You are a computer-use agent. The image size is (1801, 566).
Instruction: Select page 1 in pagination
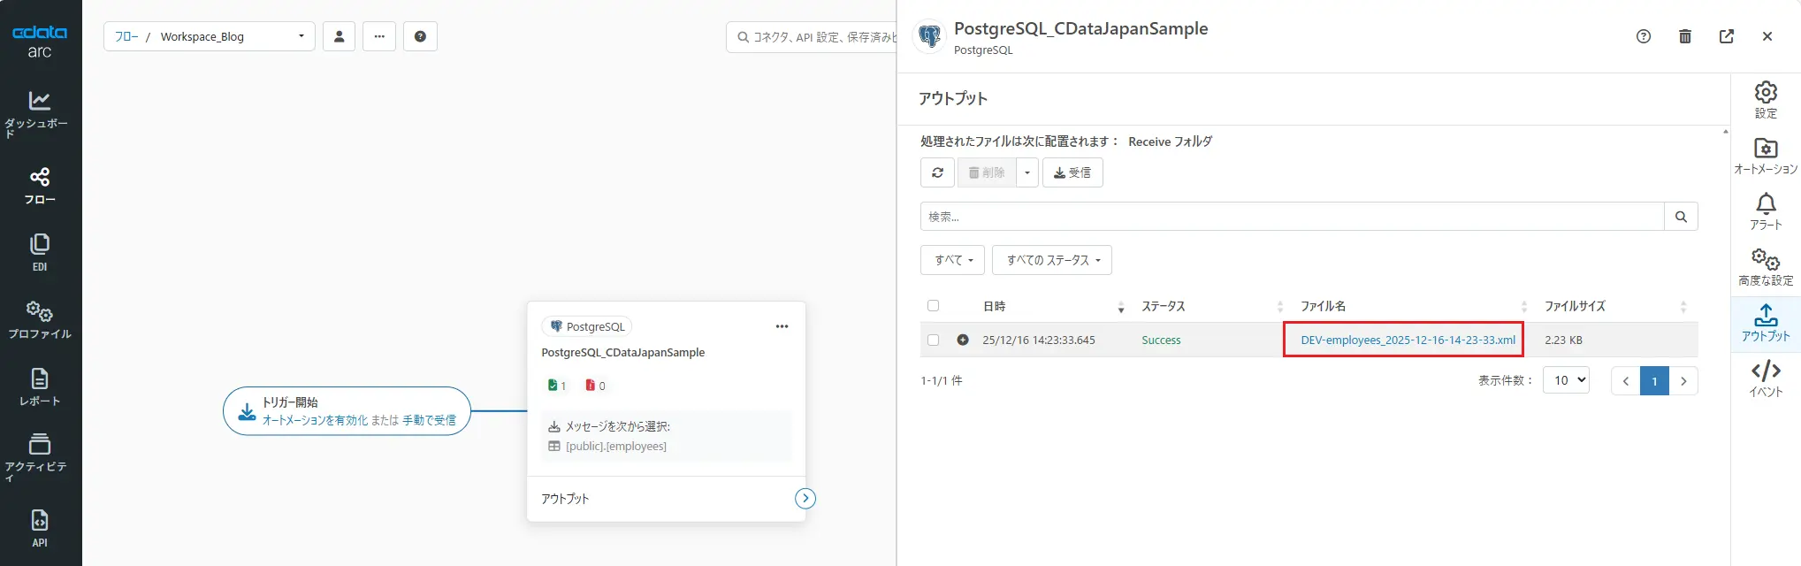pos(1654,381)
